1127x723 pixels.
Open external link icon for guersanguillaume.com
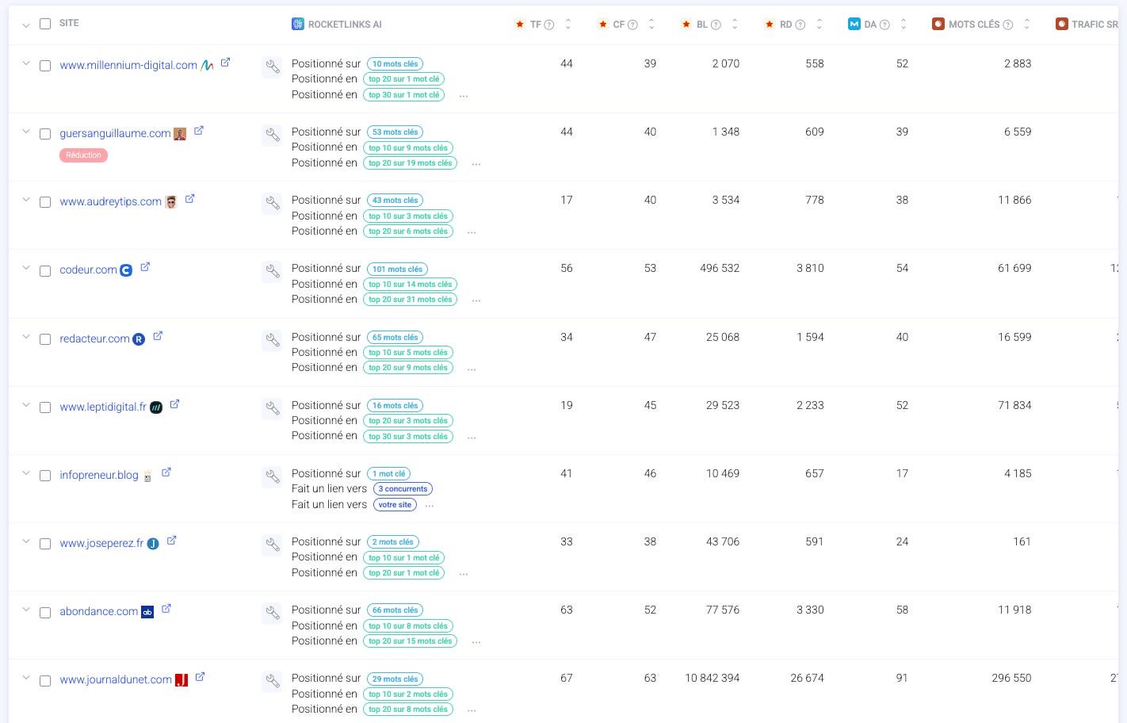[199, 131]
